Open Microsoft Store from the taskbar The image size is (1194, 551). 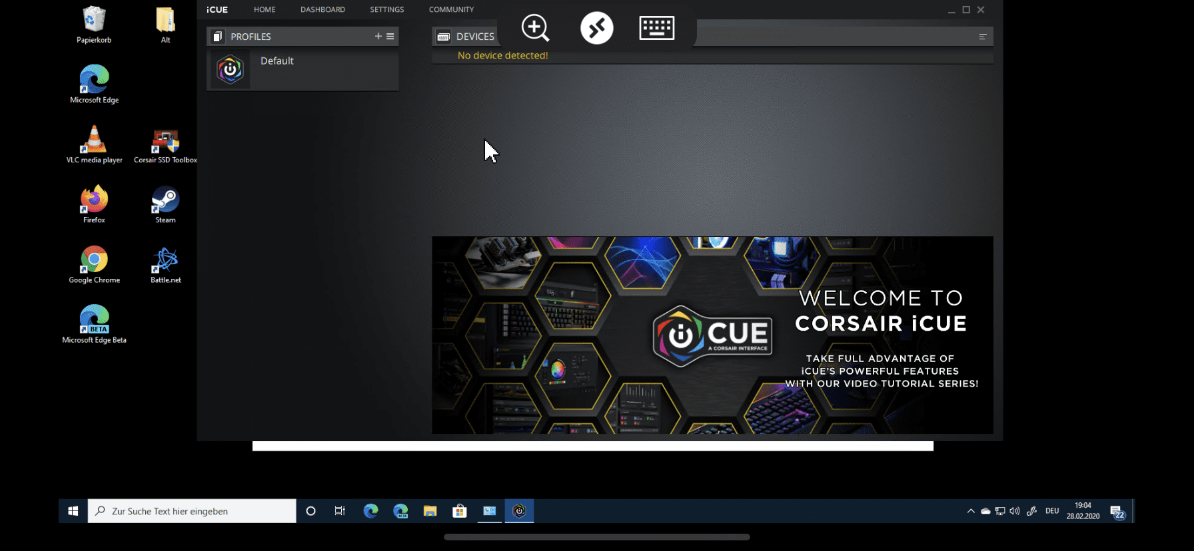[x=460, y=511]
